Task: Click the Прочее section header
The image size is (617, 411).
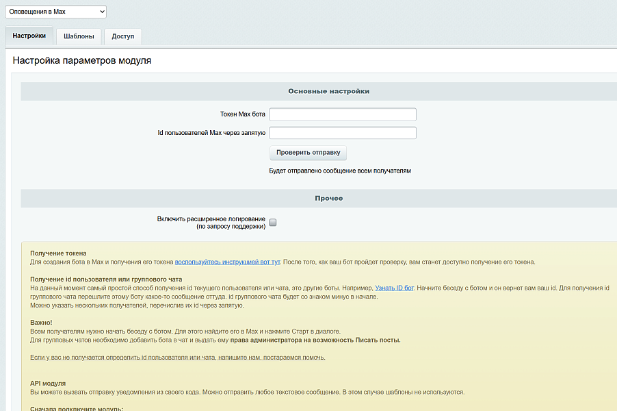Action: [x=328, y=198]
